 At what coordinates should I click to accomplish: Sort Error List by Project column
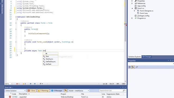tap(63, 94)
